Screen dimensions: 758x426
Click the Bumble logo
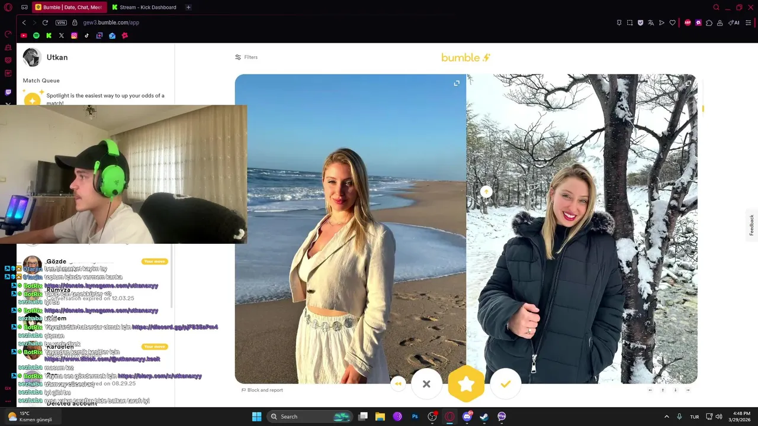(x=466, y=57)
